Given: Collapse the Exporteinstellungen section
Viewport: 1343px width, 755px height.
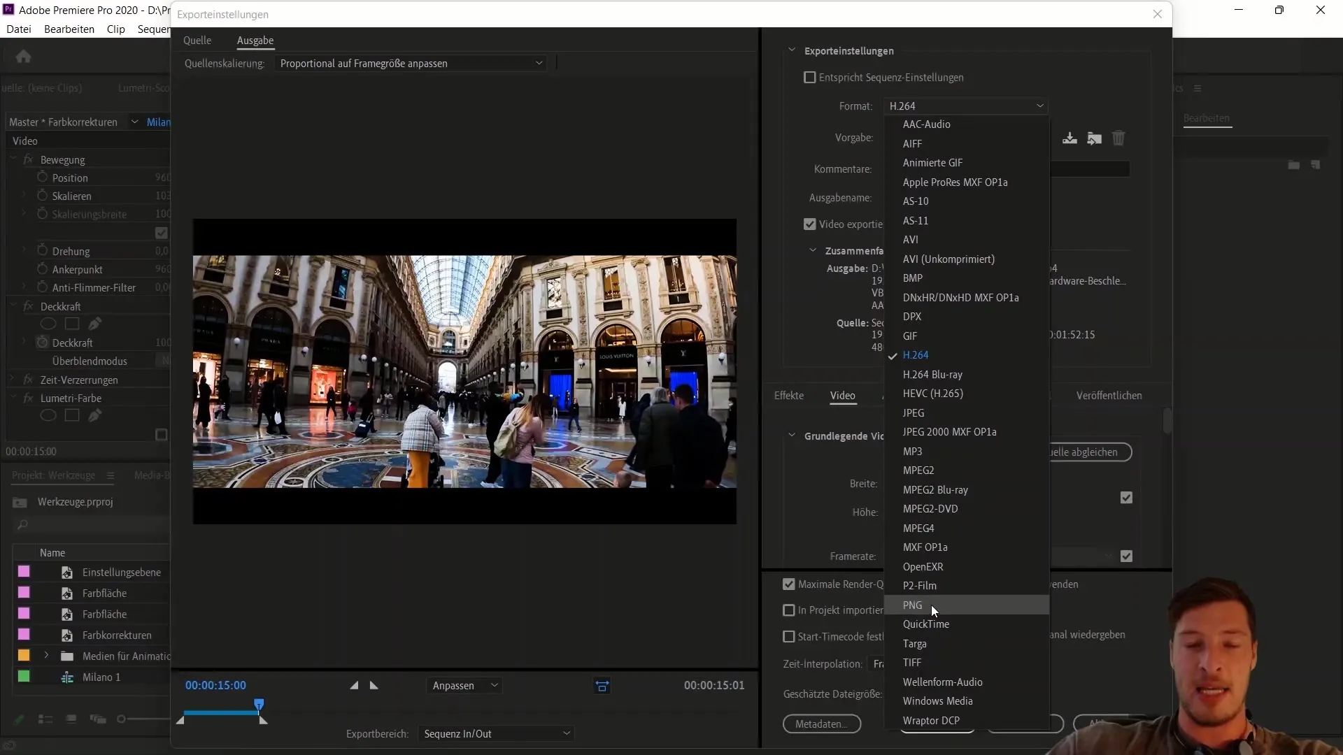Looking at the screenshot, I should 792,50.
